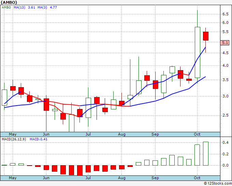
Task: Click May on the MACD panel time axis
Action: pos(13,178)
